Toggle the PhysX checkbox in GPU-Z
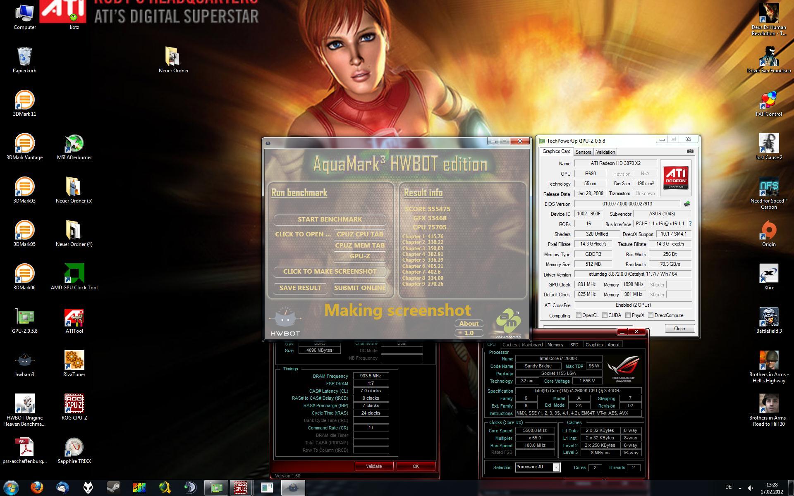 [x=628, y=315]
